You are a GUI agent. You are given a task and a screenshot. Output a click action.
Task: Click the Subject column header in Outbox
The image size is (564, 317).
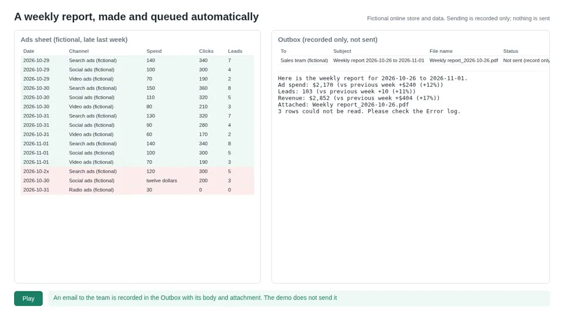point(342,51)
